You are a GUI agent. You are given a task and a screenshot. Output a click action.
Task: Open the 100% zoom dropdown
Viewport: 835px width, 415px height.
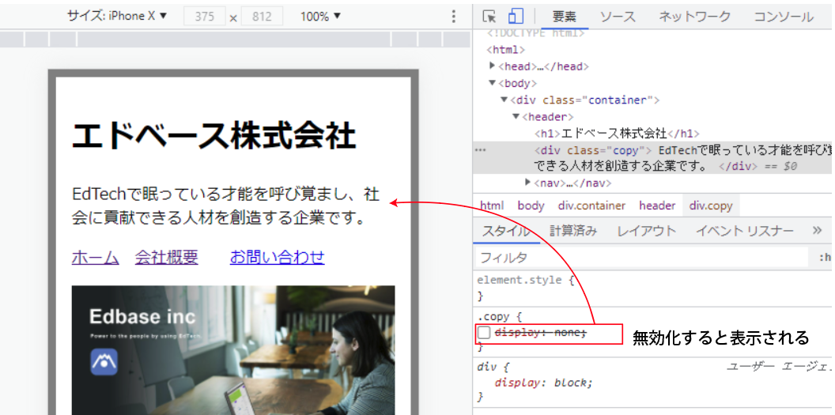click(x=320, y=17)
